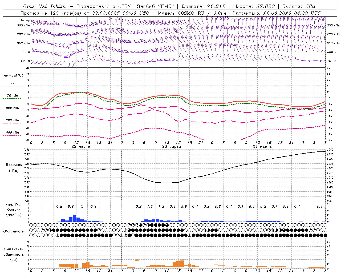The width and height of the screenshot is (341, 273).
Task: Click the date label 23 марта
Action: tap(172, 147)
